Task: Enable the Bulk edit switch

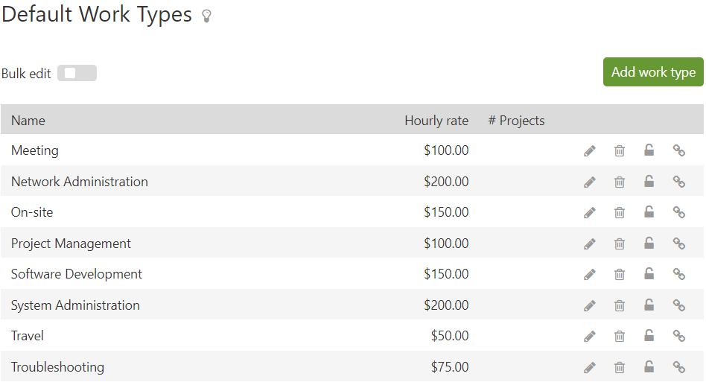Action: (77, 73)
